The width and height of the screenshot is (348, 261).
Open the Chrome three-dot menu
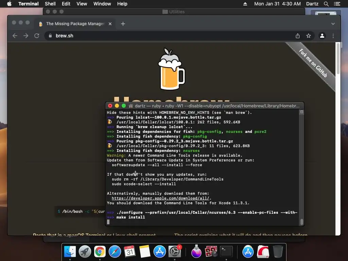pyautogui.click(x=333, y=36)
